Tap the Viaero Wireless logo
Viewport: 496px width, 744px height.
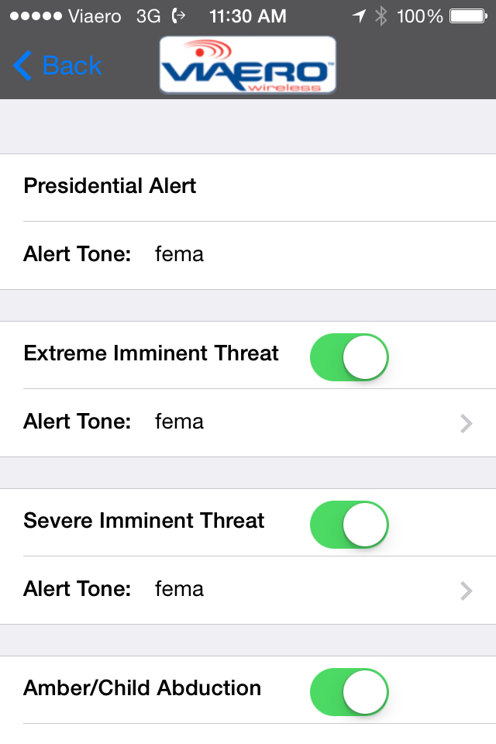point(248,65)
